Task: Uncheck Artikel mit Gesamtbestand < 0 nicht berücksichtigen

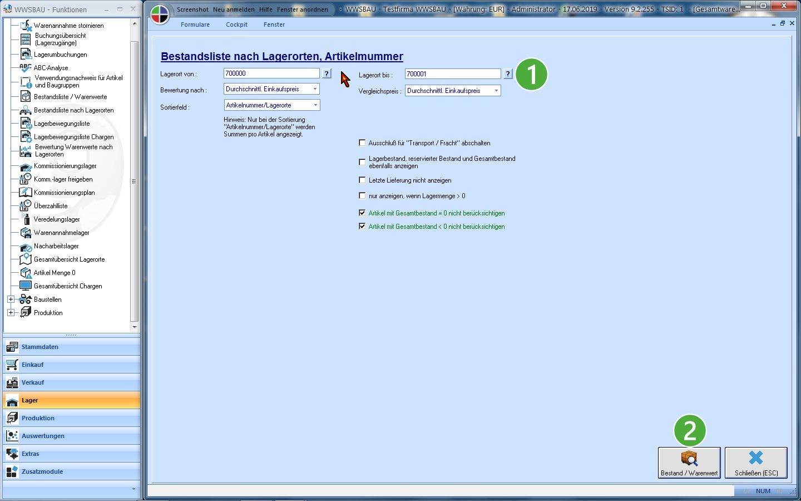Action: coord(362,227)
